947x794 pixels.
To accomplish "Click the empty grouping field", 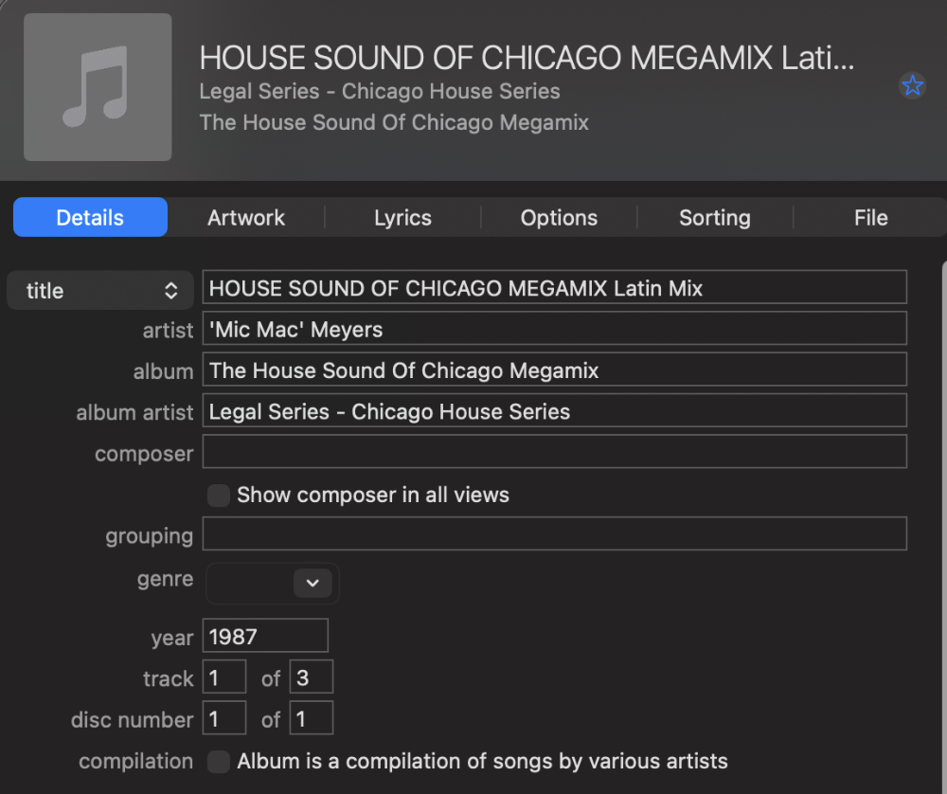I will 554,533.
